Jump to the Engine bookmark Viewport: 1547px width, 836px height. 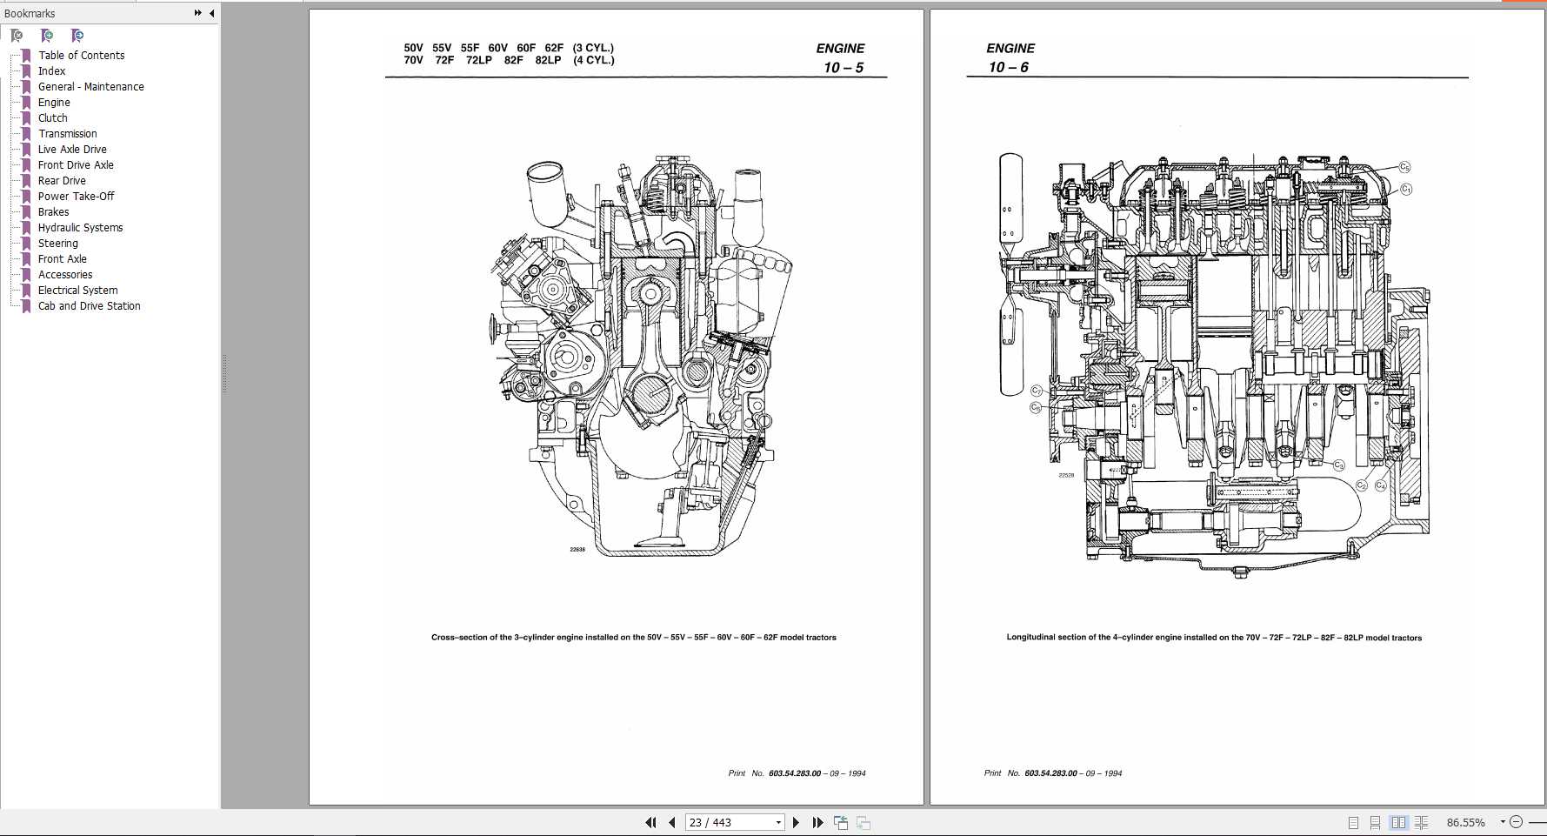click(x=54, y=103)
